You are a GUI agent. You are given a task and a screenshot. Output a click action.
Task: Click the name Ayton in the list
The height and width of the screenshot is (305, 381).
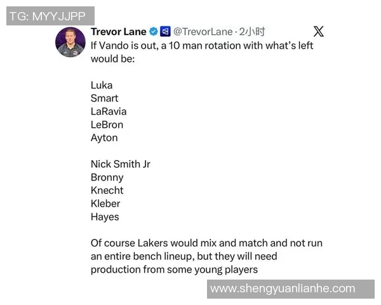[104, 138]
